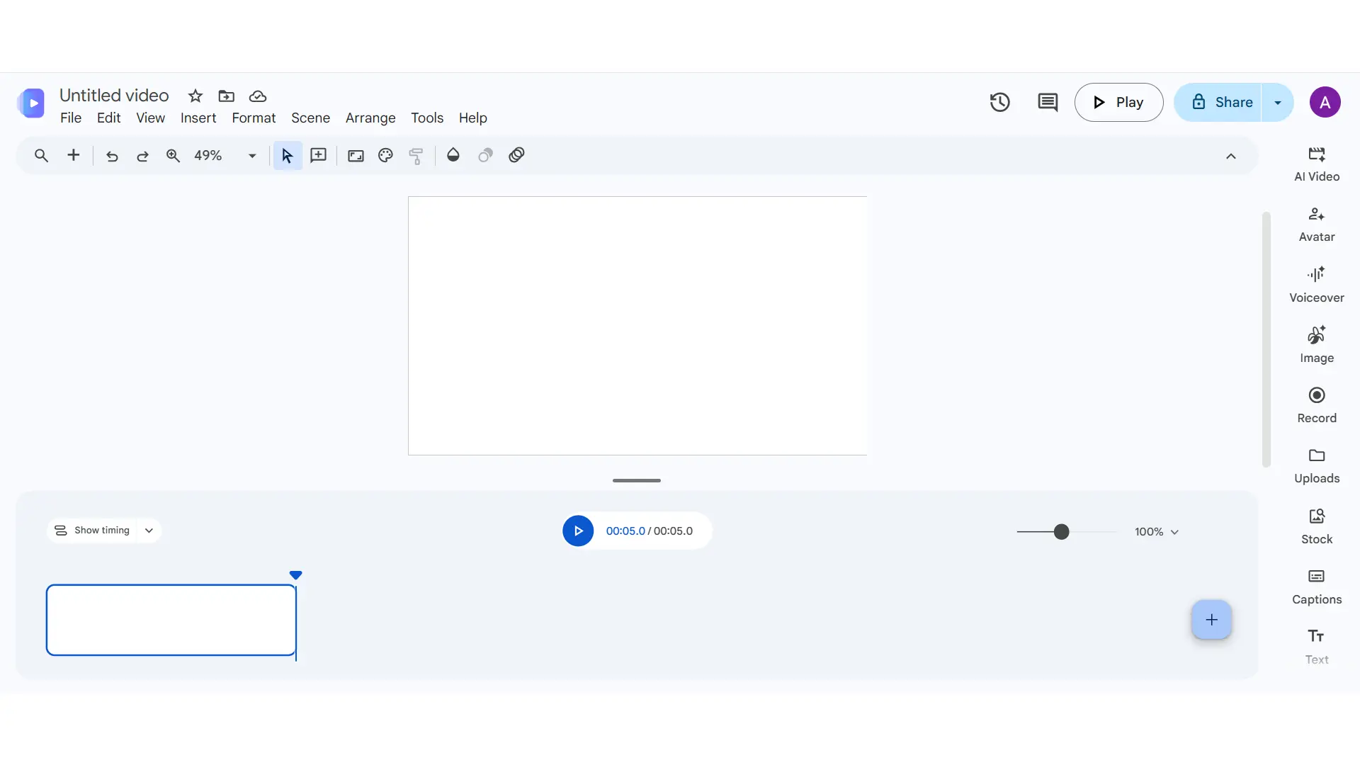This screenshot has width=1360, height=765.
Task: Open the Uploads panel
Action: point(1317,466)
